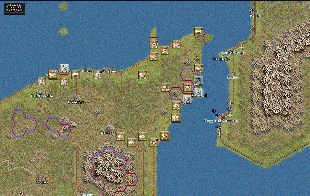Click the airfield icon at the southern Calabria tip
Screen dimensions: 310x196
pos(218,133)
